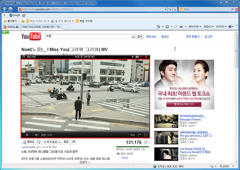The image size is (240, 170).
Task: Expand the Add to (추가 대상) dropdown
Action: (x=52, y=142)
